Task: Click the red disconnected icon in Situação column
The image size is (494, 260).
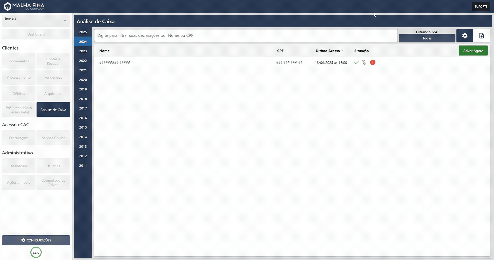Action: 364,62
